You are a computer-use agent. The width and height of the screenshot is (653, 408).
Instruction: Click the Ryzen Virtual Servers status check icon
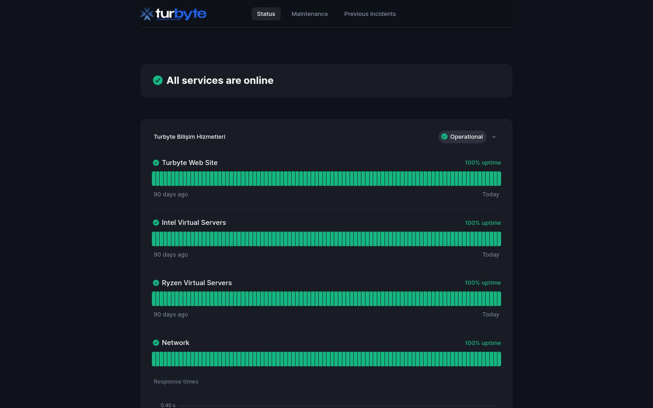(156, 283)
